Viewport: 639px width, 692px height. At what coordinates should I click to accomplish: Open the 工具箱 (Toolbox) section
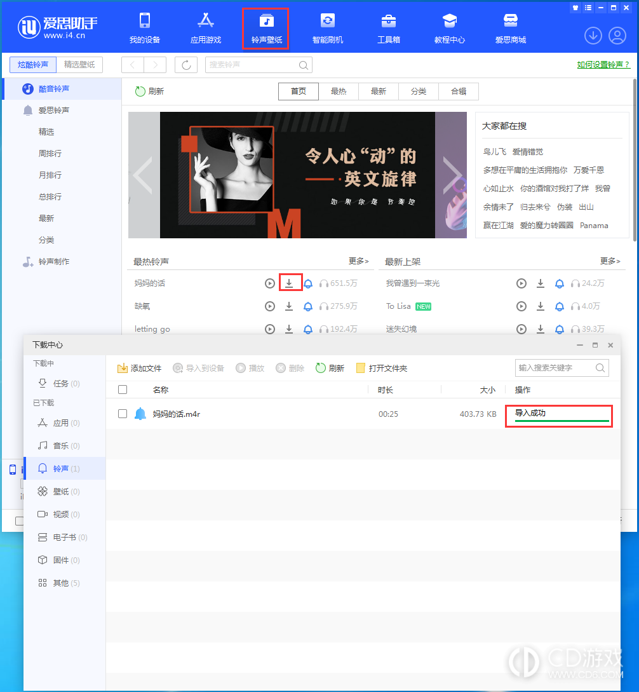(388, 27)
